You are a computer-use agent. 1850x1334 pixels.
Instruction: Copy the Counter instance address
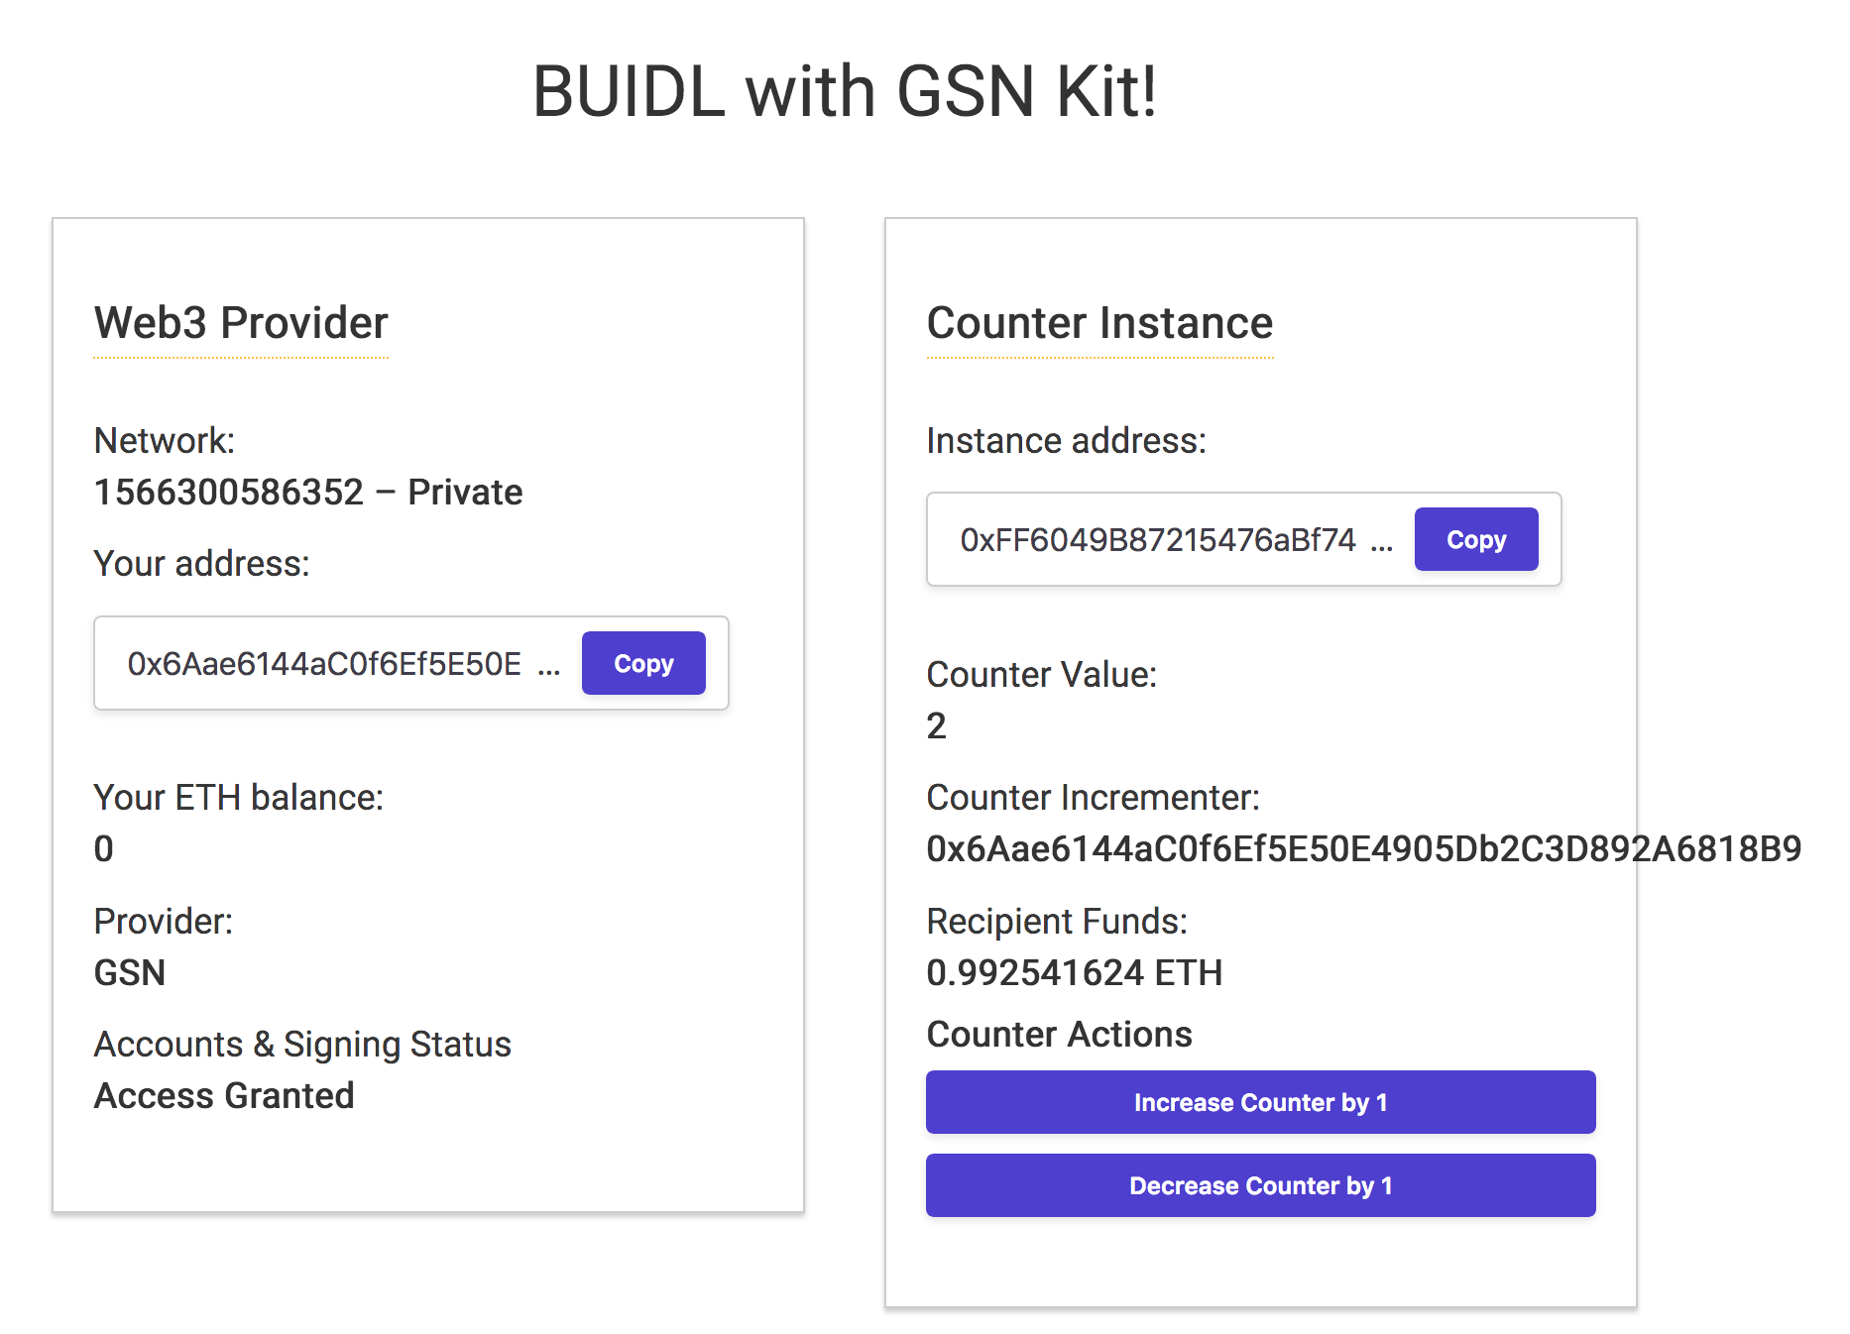[1475, 539]
